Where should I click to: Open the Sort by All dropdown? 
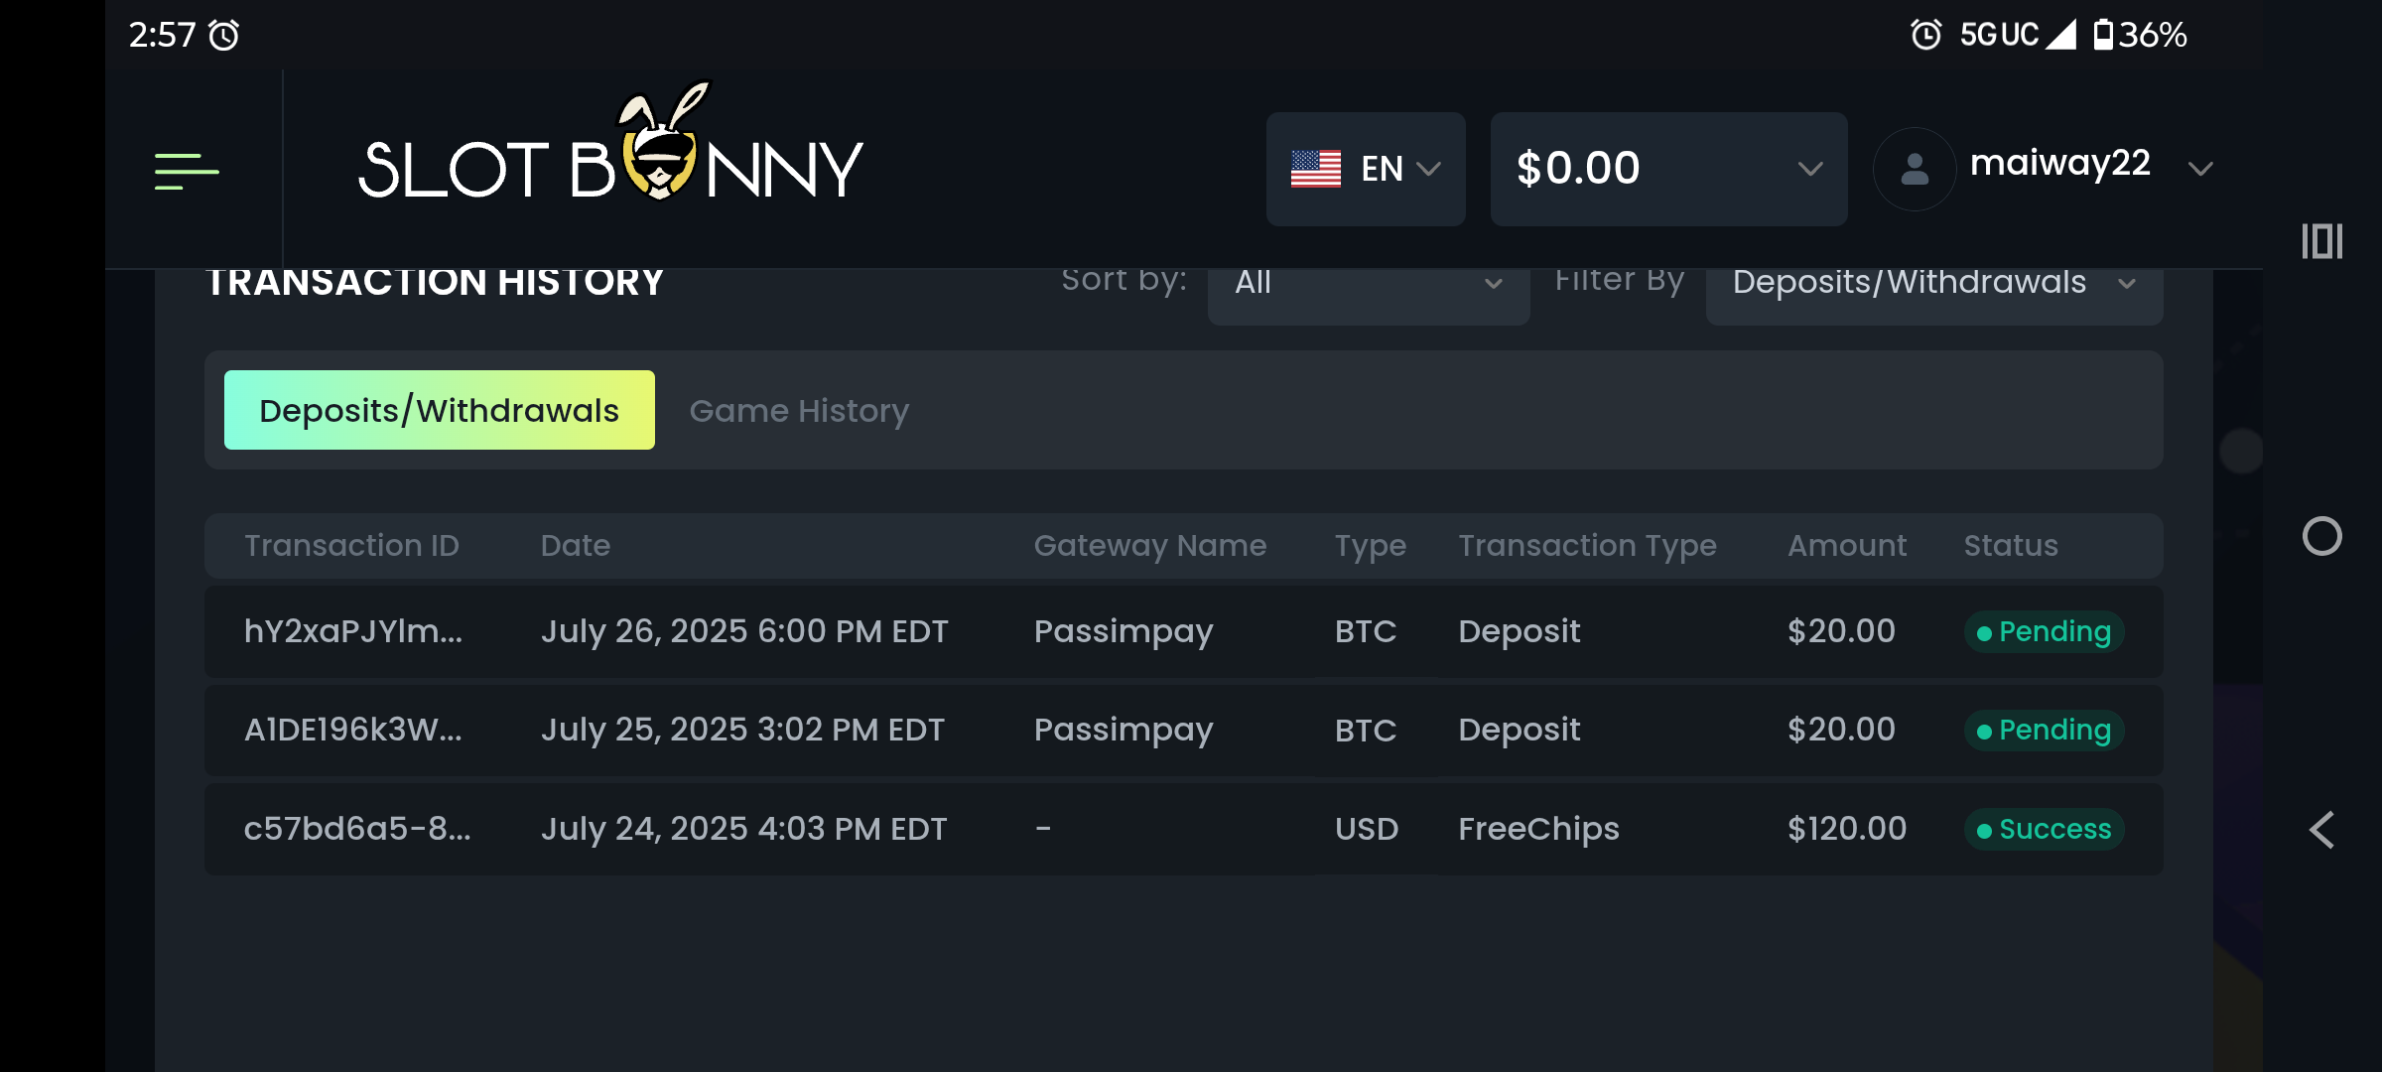click(x=1368, y=285)
